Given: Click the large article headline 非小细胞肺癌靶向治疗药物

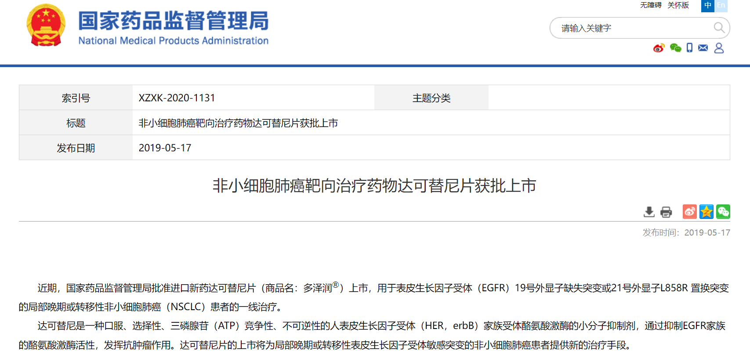Looking at the screenshot, I should 374,186.
